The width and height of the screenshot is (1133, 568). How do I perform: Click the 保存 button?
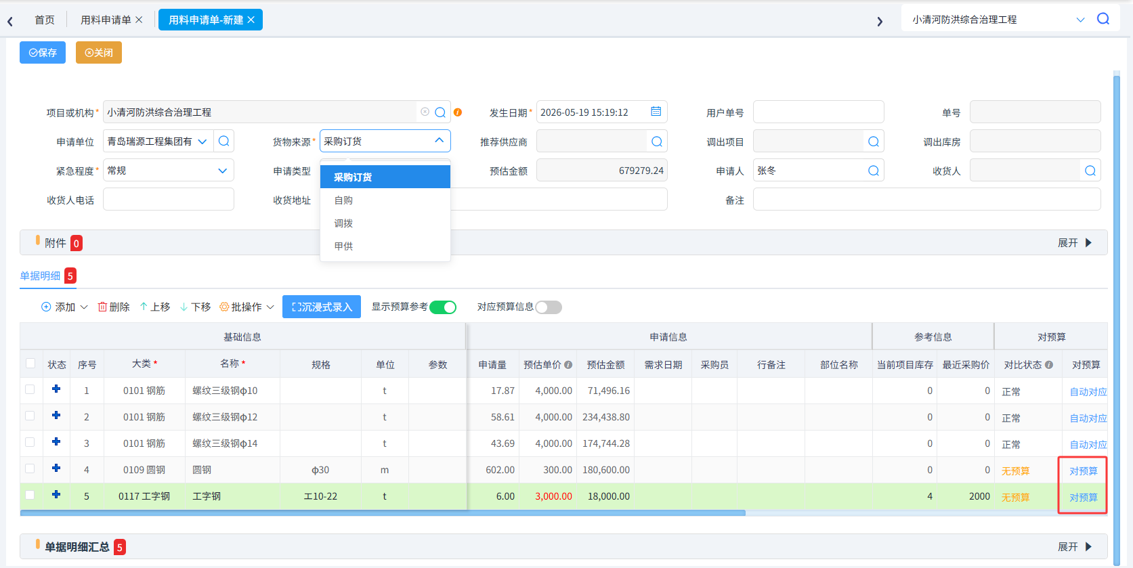click(43, 53)
